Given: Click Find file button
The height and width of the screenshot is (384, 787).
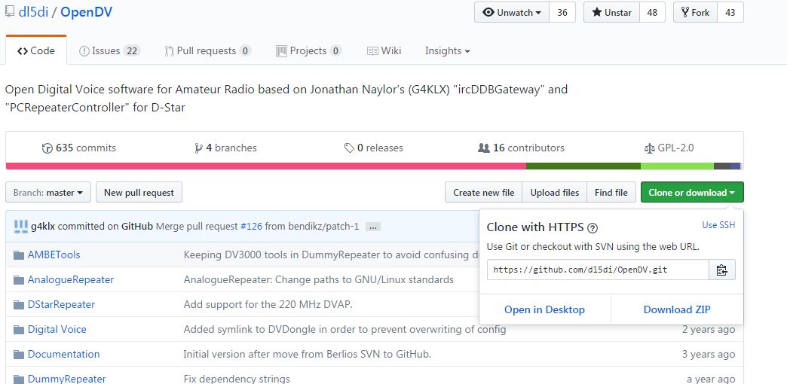Looking at the screenshot, I should click(x=611, y=193).
